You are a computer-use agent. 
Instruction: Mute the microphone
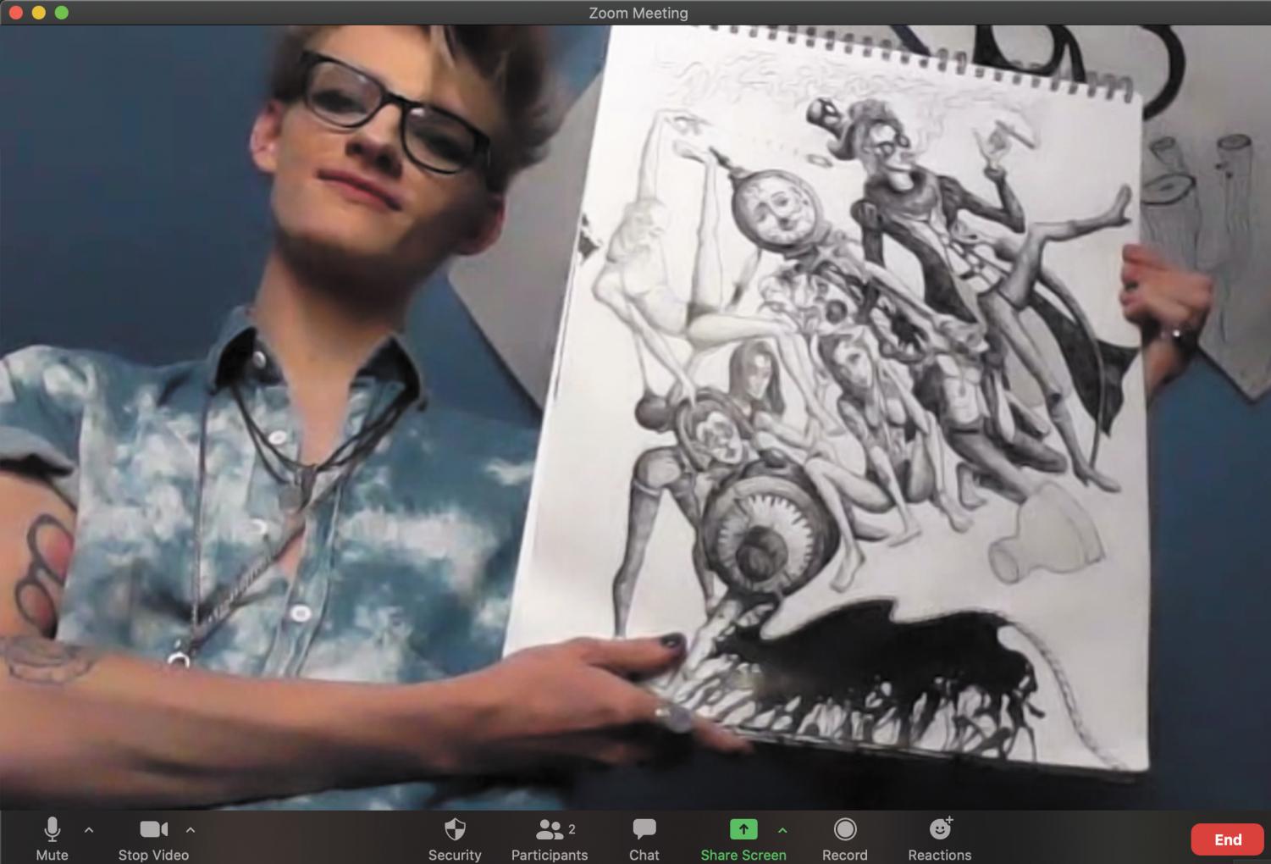(52, 838)
